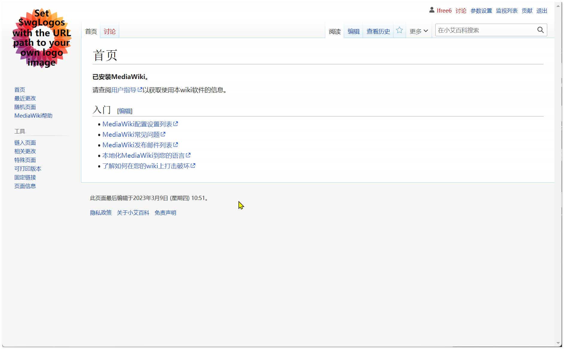Screen dimensions: 564x349
Task: Open MediaWiki常见问题 link
Action: (131, 135)
